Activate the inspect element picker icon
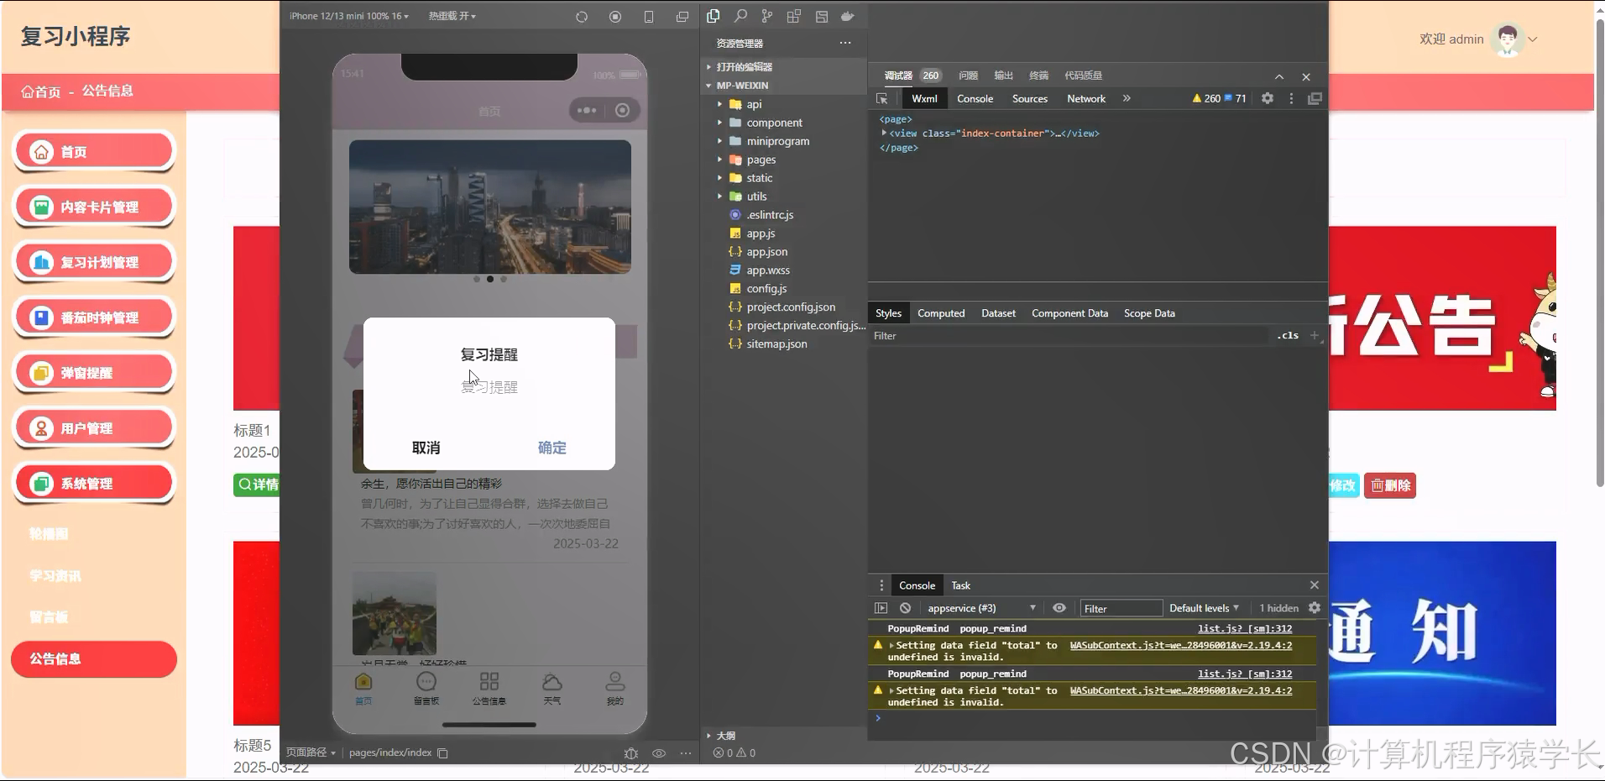Screen dimensions: 1605x781 882,98
